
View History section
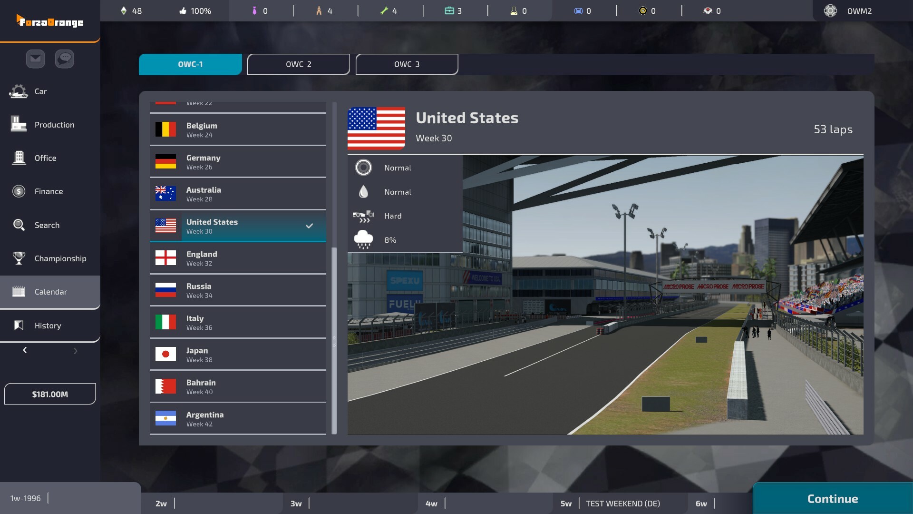[x=48, y=325]
